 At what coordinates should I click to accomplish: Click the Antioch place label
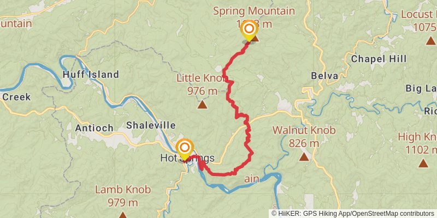point(94,128)
